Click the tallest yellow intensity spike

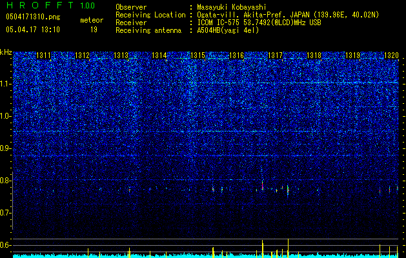(288, 248)
